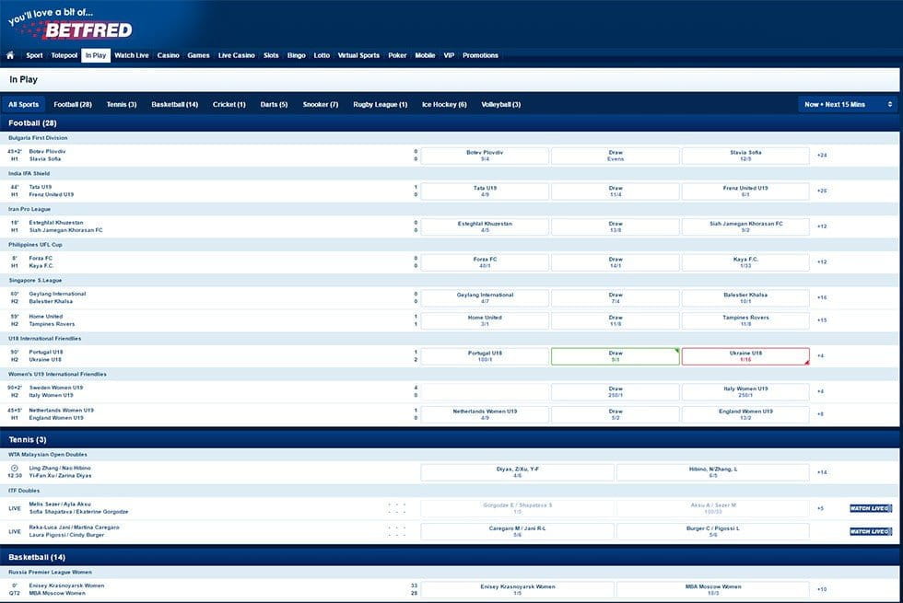Bet on MBA Moscow Women odds button
The height and width of the screenshot is (603, 903).
pos(713,589)
